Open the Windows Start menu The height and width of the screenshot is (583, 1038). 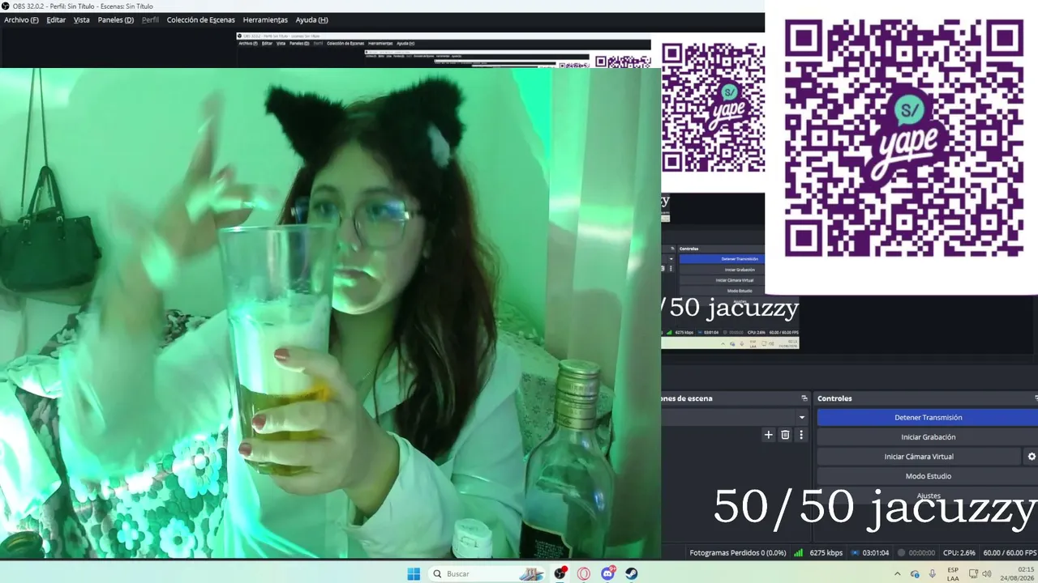click(x=414, y=573)
